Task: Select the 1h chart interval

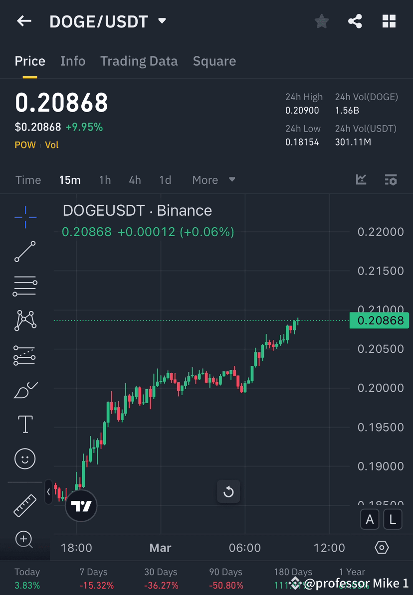Action: pos(105,180)
